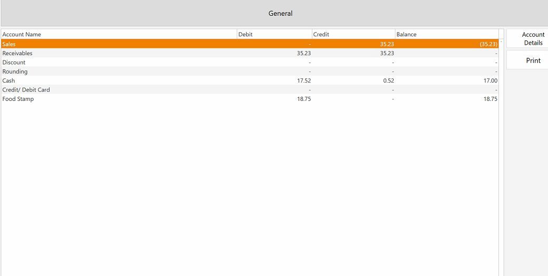This screenshot has height=276, width=548.
Task: Click the Print button
Action: (527, 60)
